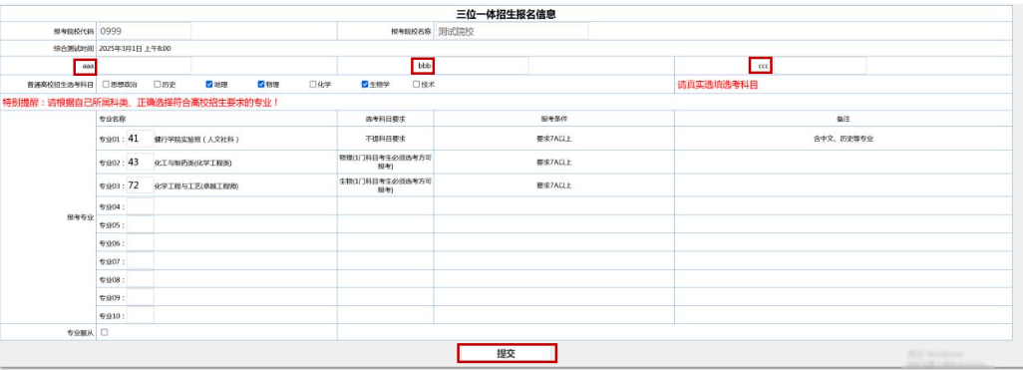Image resolution: width=1023 pixels, height=370 pixels.
Task: Tick the 技术 subject checkbox
Action: tap(416, 84)
